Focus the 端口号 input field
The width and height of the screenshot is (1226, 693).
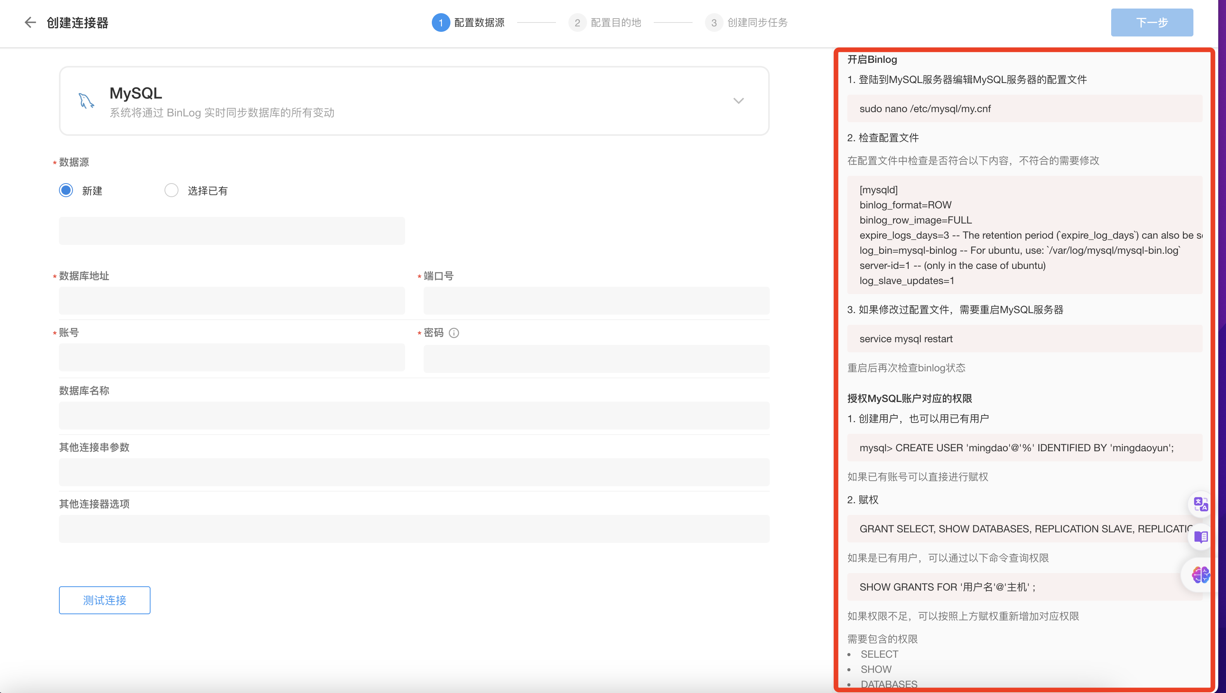[x=596, y=301]
